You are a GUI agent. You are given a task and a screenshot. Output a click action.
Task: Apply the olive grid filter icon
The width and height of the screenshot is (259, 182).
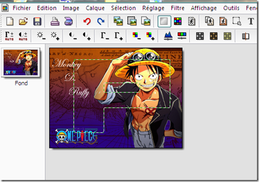pyautogui.click(x=227, y=36)
